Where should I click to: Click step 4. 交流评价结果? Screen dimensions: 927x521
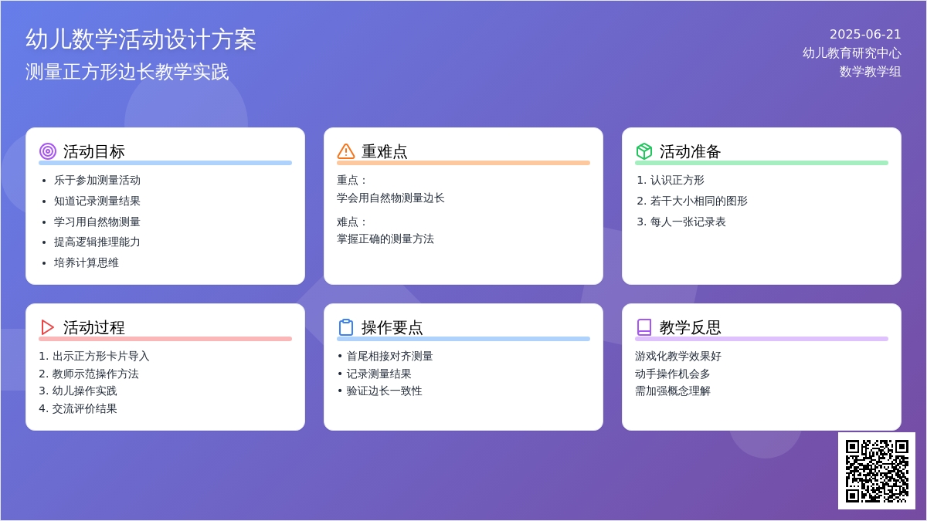tap(78, 408)
